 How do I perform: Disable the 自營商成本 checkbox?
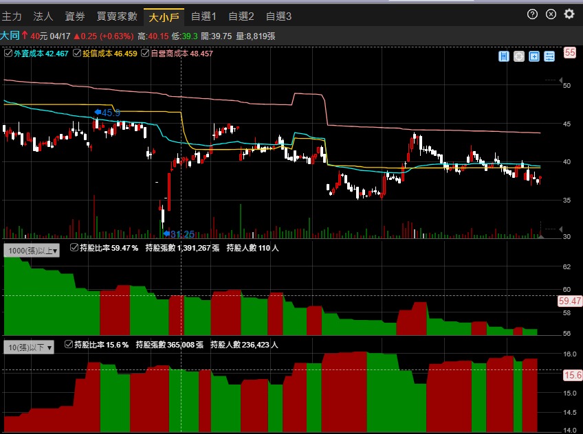[146, 53]
